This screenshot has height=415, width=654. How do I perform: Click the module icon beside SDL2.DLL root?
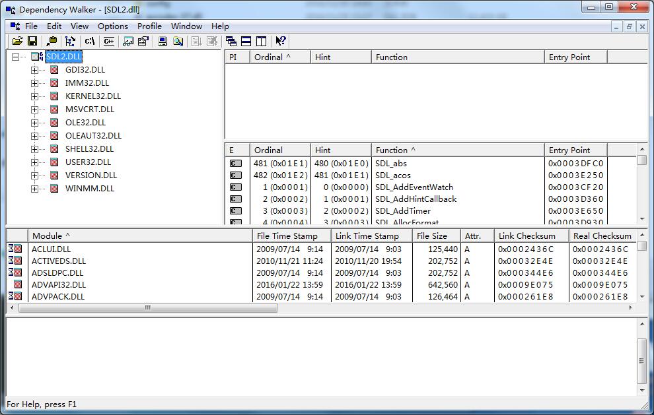pos(37,56)
